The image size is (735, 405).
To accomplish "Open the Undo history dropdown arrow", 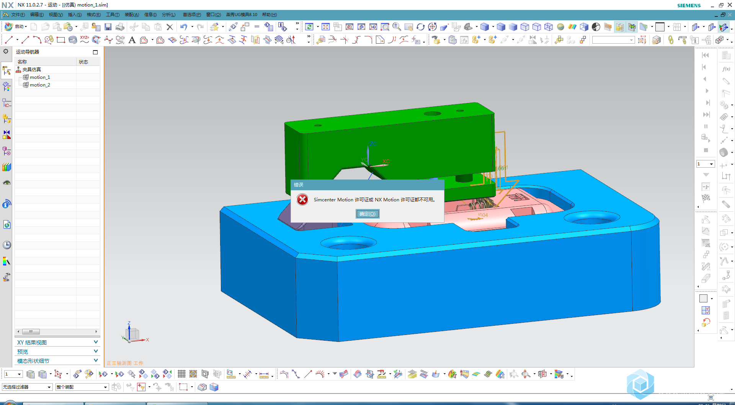I will point(192,27).
